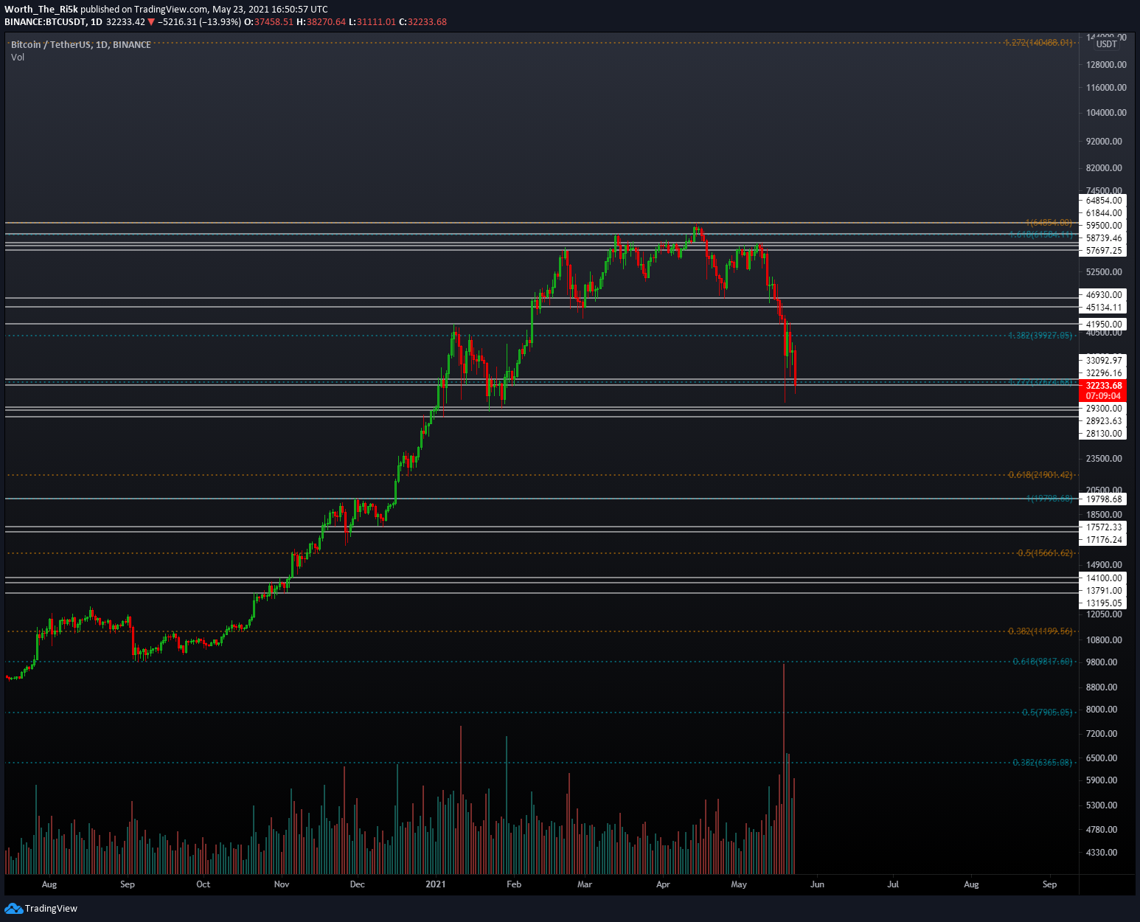Click the 14100.00 price axis label
1140x922 pixels.
[x=1104, y=578]
